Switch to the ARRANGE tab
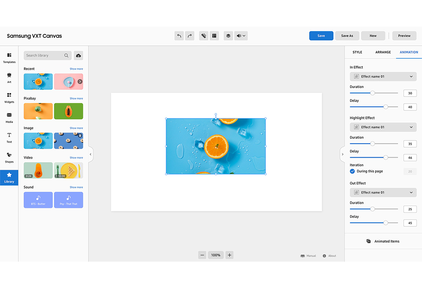The width and height of the screenshot is (422, 288). coord(383,52)
